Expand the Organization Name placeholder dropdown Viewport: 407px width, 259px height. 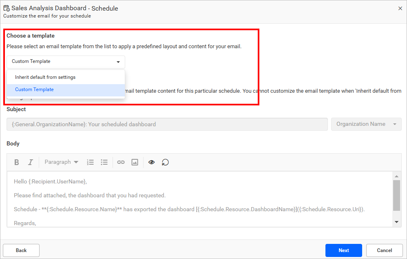(366, 124)
